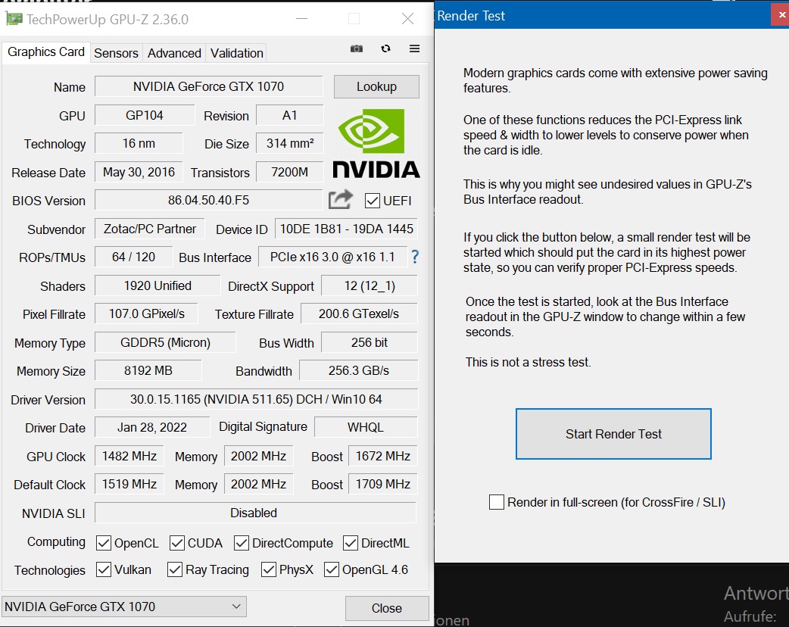Close the Render Test window
789x627 pixels.
(781, 15)
